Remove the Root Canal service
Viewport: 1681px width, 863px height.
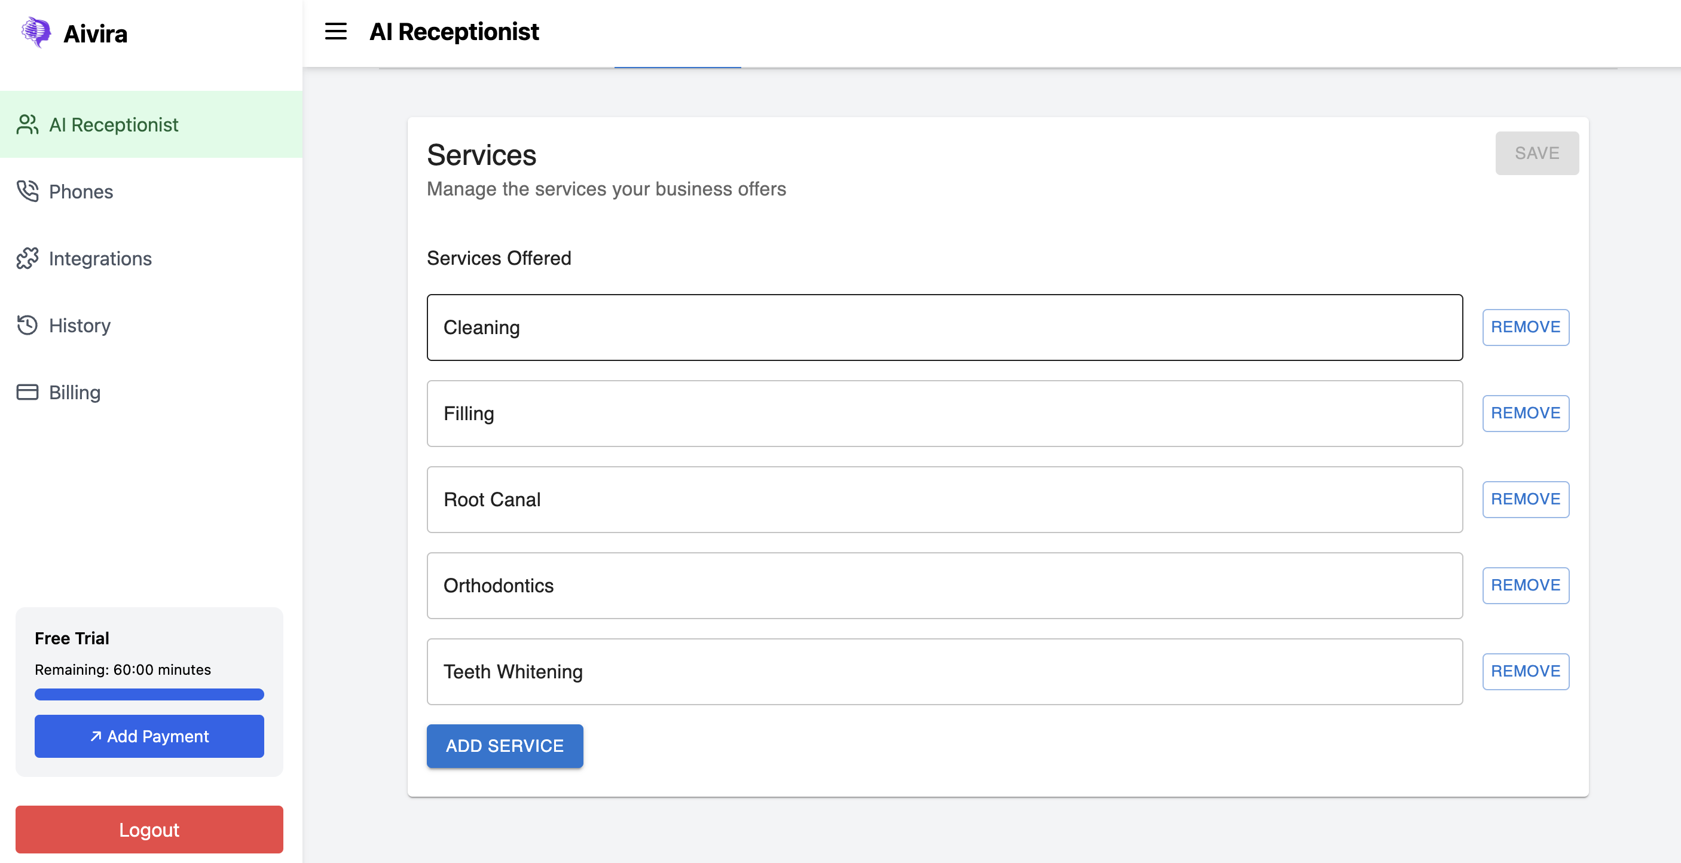[x=1524, y=499]
